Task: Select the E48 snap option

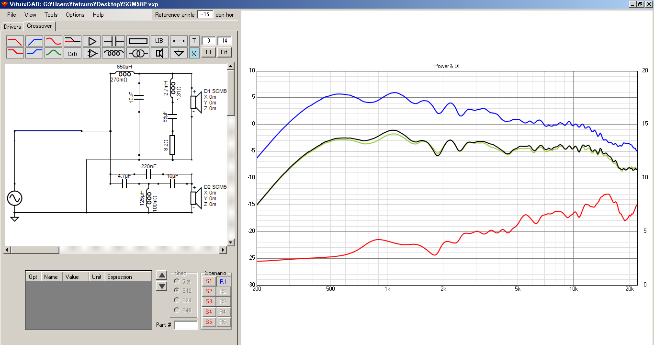Action: (x=183, y=310)
